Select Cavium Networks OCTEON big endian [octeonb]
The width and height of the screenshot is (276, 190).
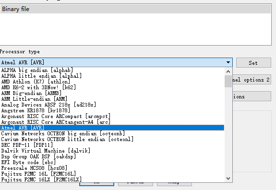point(112,133)
